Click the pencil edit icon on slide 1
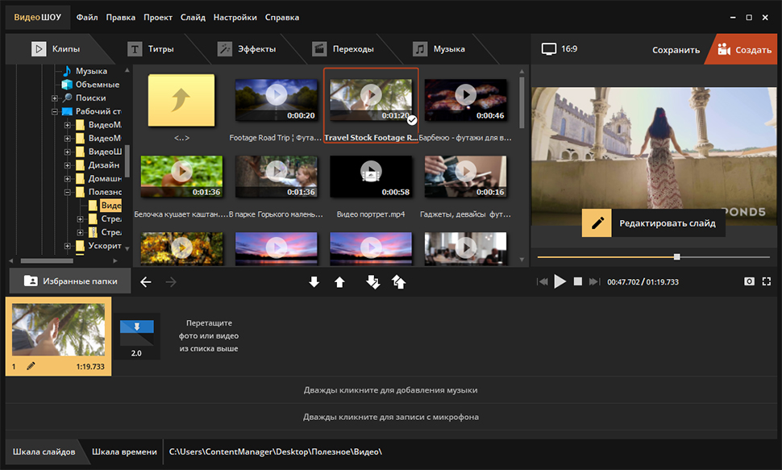This screenshot has width=782, height=470. point(31,366)
